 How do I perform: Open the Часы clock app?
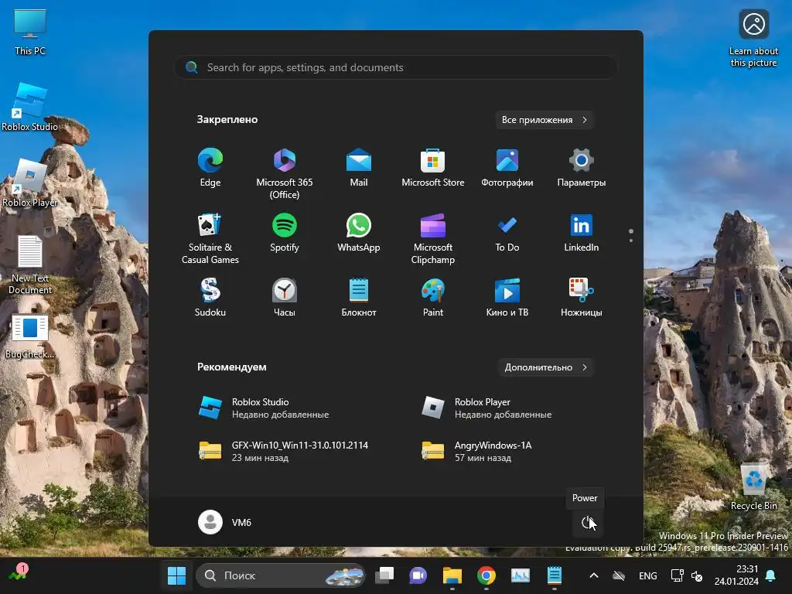coord(285,298)
